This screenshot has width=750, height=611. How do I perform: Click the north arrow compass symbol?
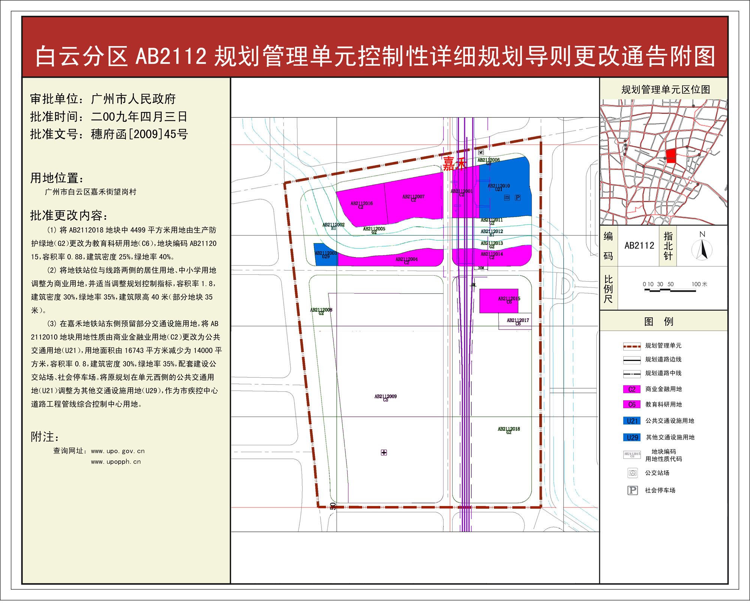[x=702, y=250]
